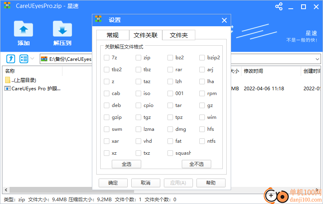This screenshot has height=204, width=323.
Task: Click the 全不选 deselect-all button
Action: click(197, 164)
